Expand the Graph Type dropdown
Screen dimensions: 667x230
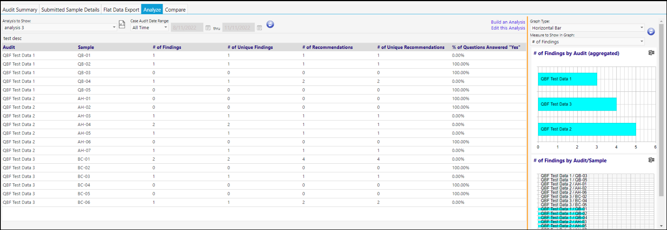coord(587,28)
